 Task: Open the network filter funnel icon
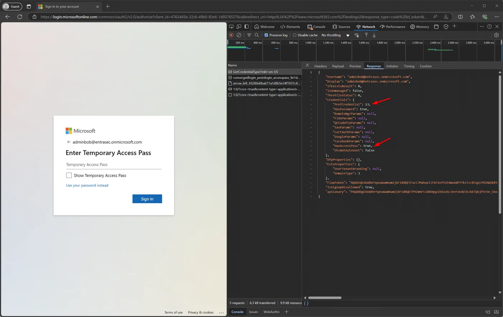tap(249, 35)
